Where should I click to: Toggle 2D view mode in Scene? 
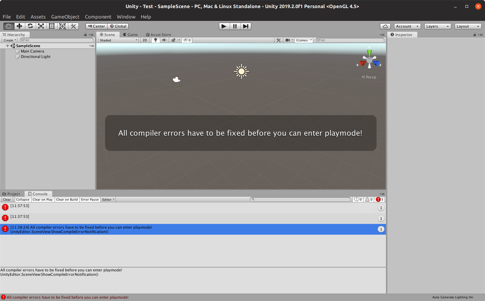click(x=145, y=40)
